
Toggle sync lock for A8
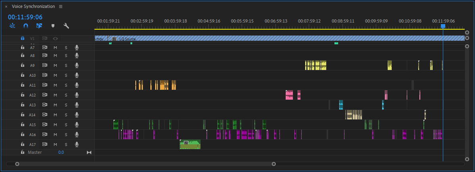point(45,55)
